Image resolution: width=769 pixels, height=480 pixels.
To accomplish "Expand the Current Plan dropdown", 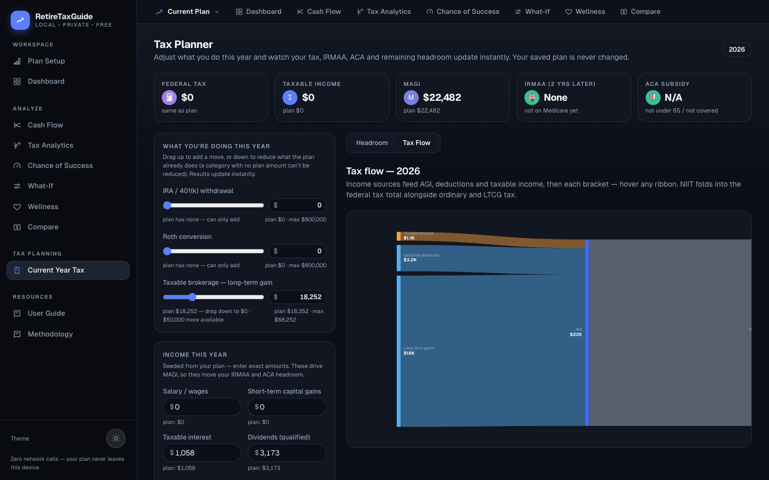I will (x=187, y=11).
